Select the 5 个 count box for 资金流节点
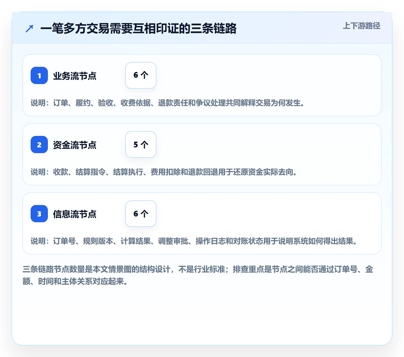The height and width of the screenshot is (357, 404). [x=141, y=145]
